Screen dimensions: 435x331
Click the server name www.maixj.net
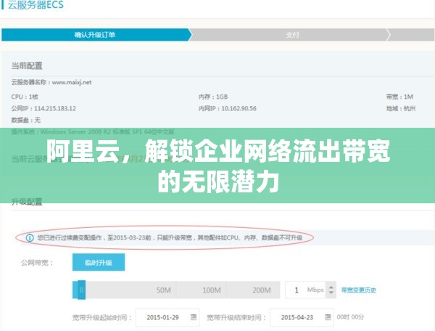[72, 82]
